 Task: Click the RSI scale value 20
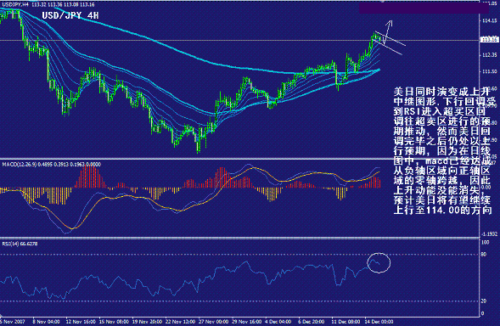[484, 301]
